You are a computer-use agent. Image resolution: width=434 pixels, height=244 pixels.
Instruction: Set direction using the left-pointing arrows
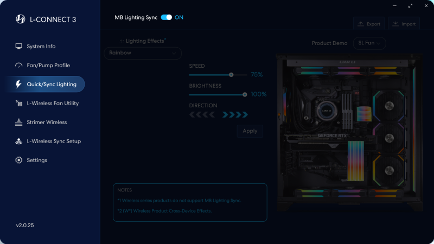(x=202, y=114)
